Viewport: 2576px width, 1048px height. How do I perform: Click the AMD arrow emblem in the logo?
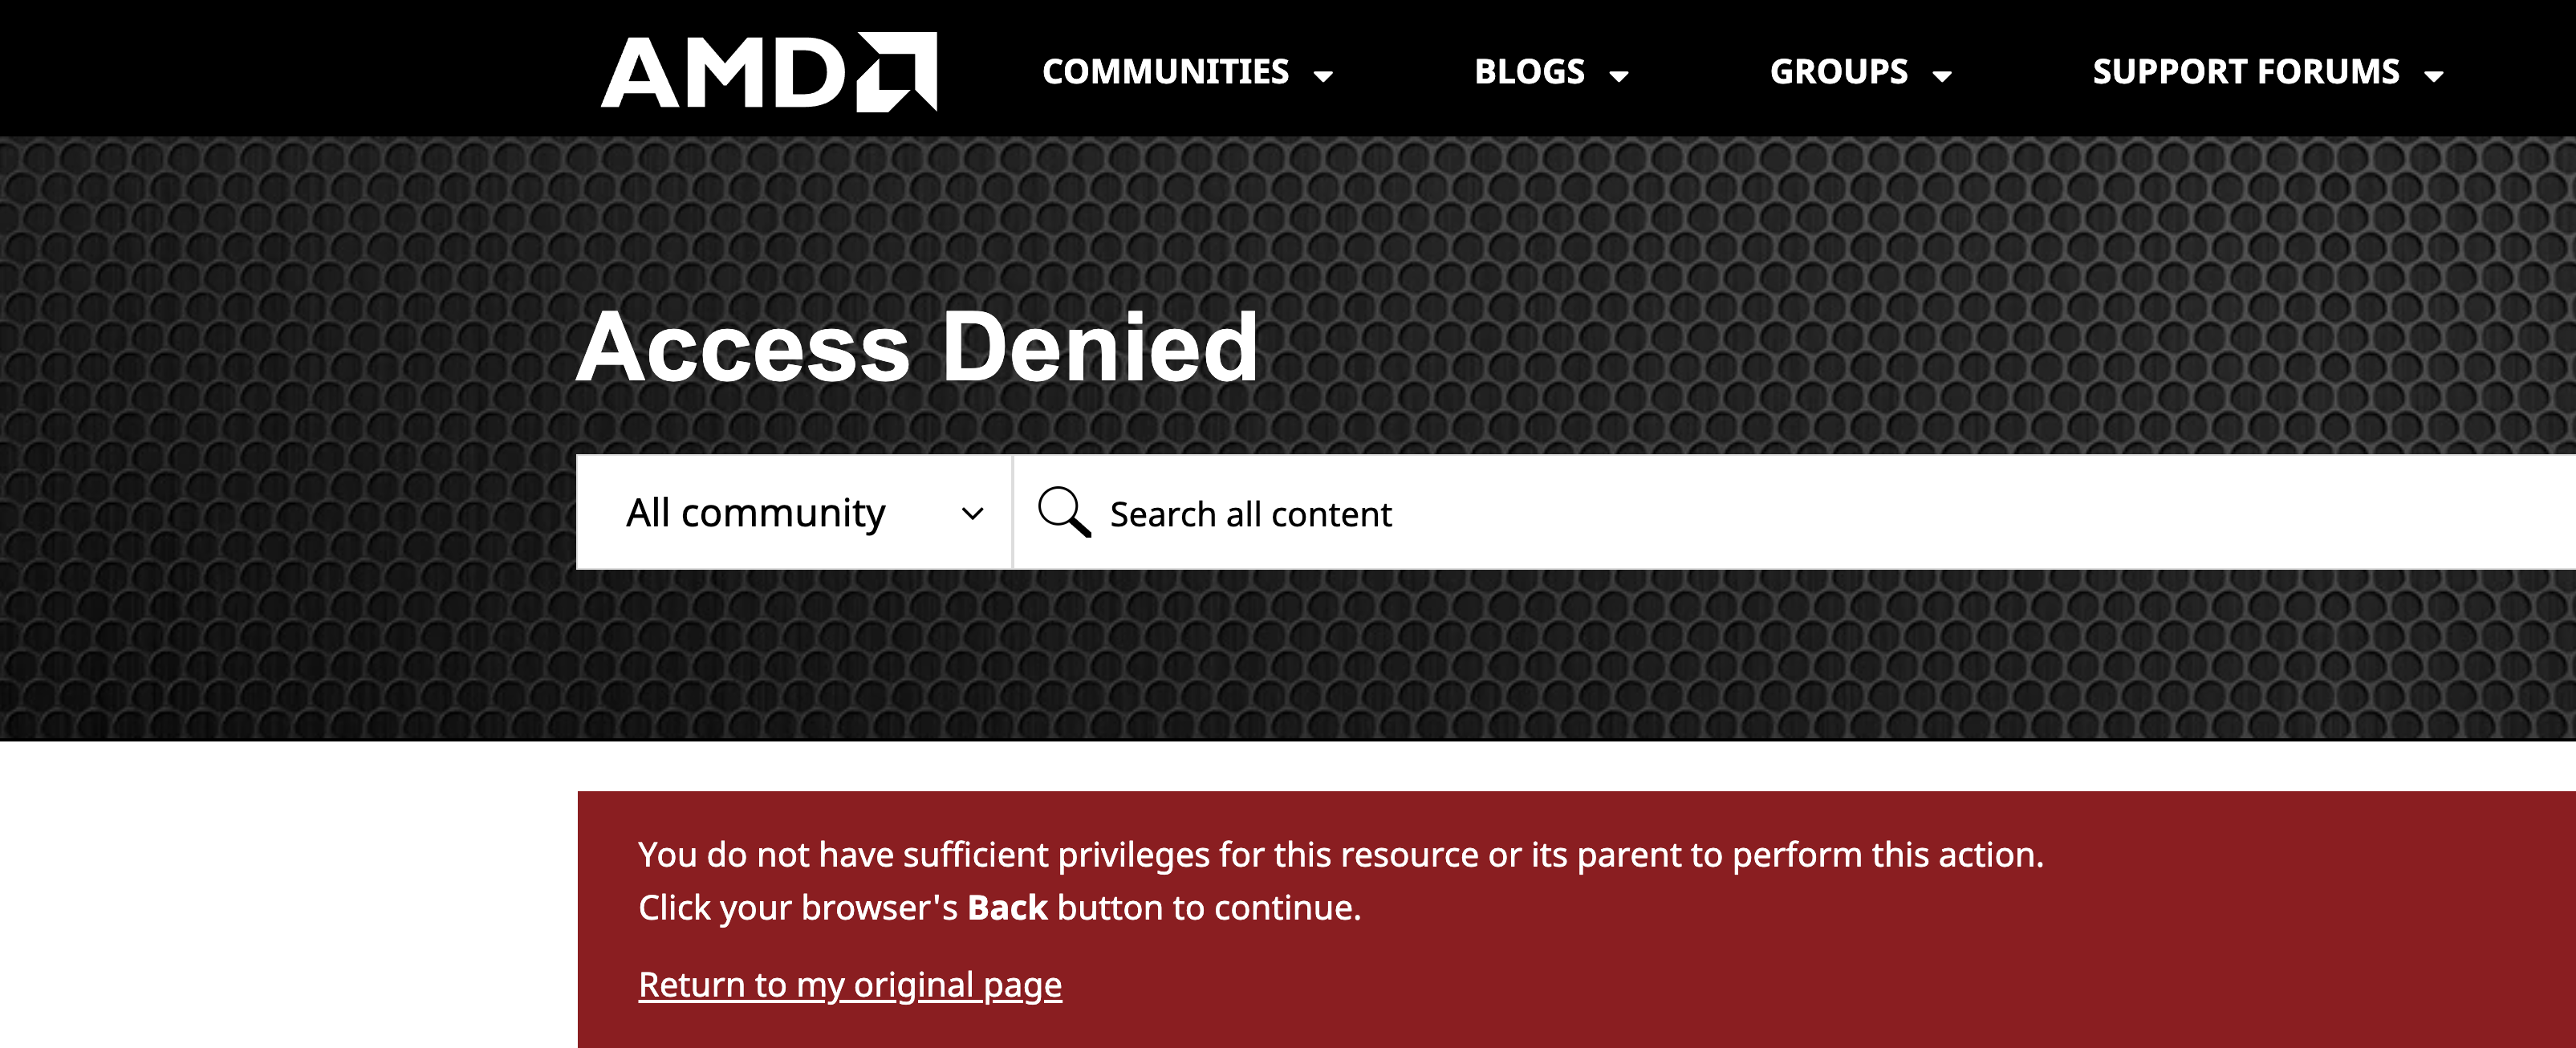click(x=897, y=72)
